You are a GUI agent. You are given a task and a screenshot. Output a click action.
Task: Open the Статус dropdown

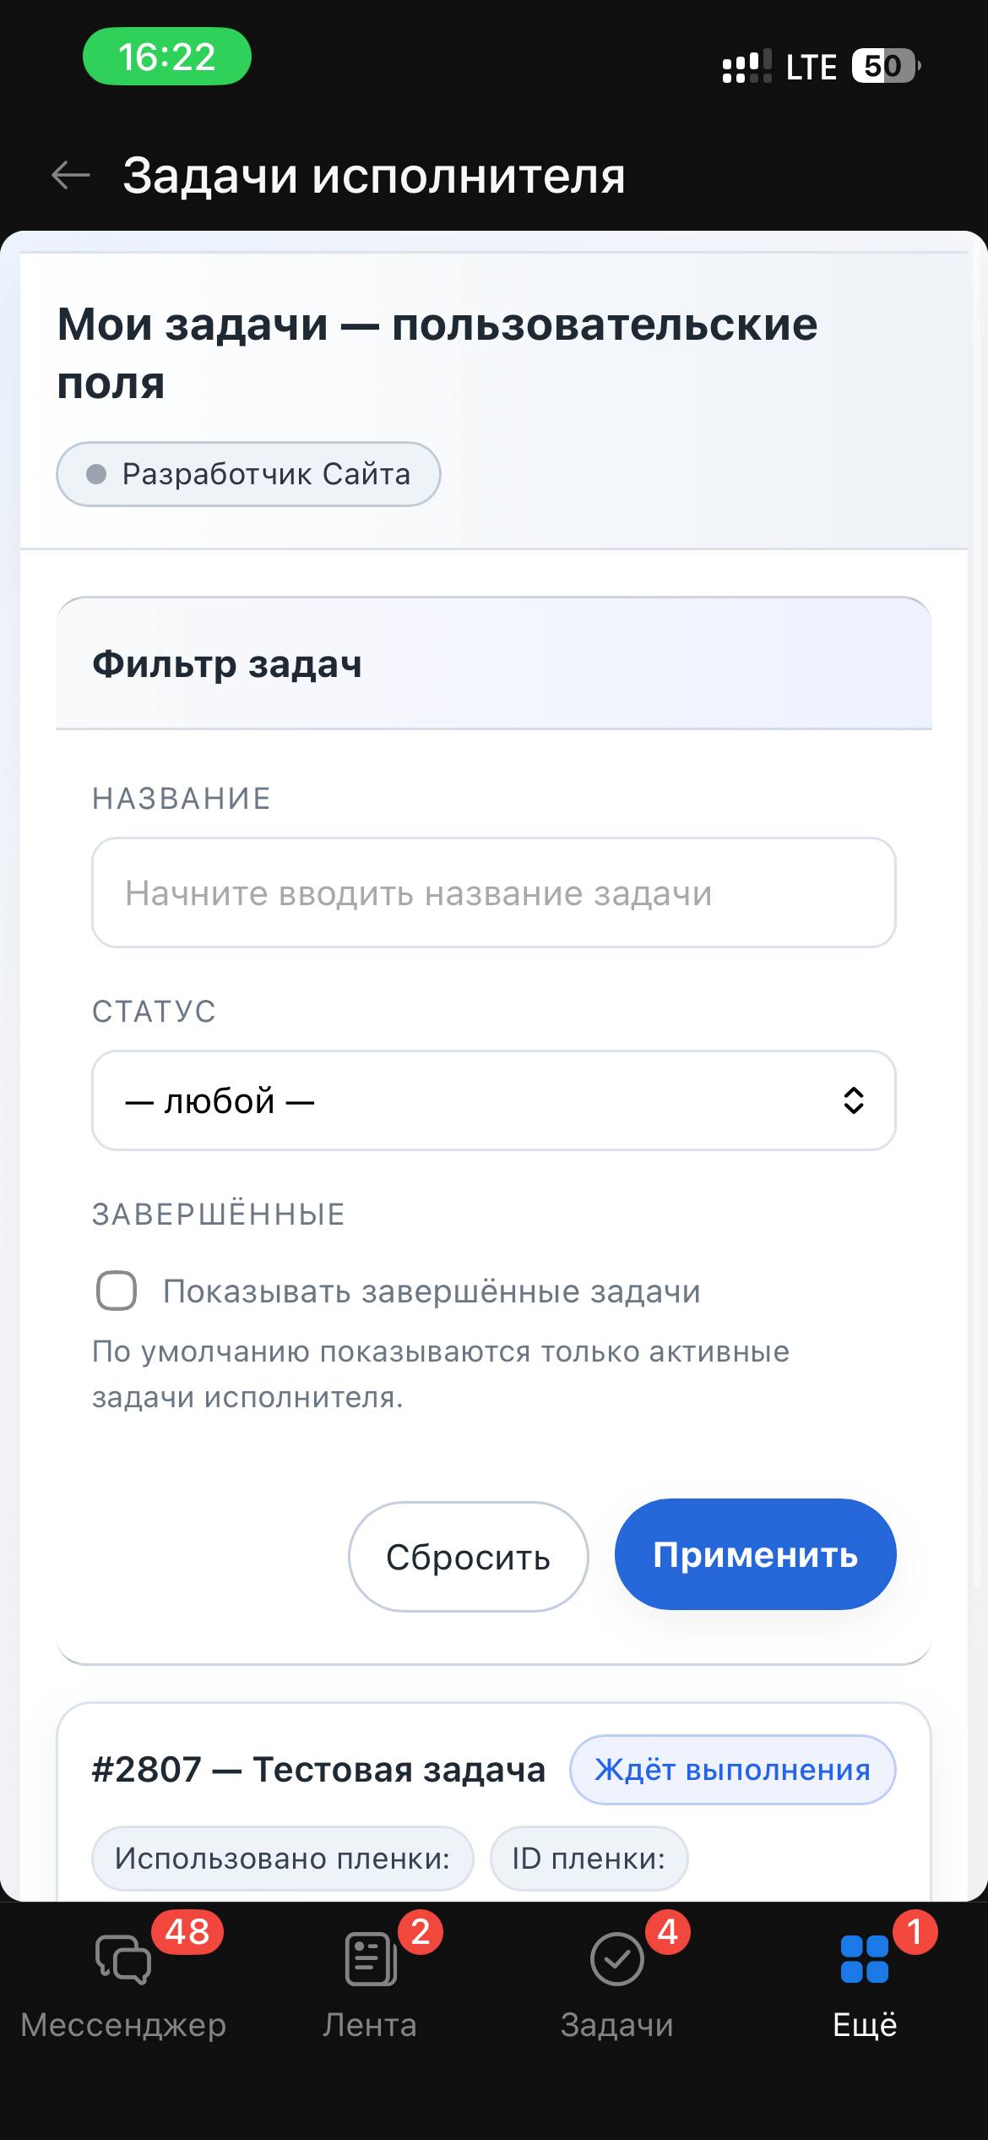click(493, 1100)
